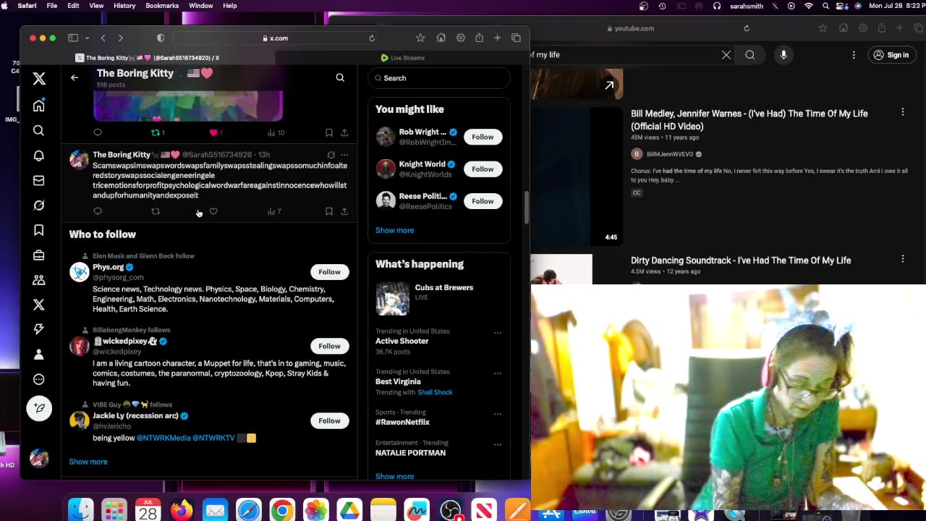The height and width of the screenshot is (521, 926).
Task: Open Safari History menu
Action: pyautogui.click(x=124, y=6)
